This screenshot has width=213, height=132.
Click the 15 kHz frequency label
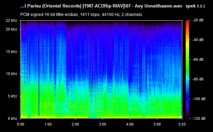tap(11, 52)
